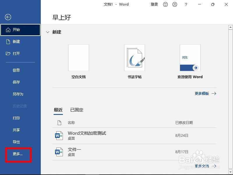Image resolution: width=233 pixels, height=175 pixels.
Task: Select the 书法字帖 template thumbnail
Action: click(135, 58)
